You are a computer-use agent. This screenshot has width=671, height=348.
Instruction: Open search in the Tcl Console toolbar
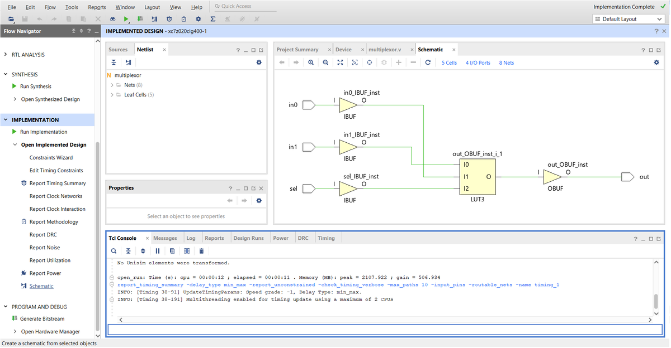point(114,251)
